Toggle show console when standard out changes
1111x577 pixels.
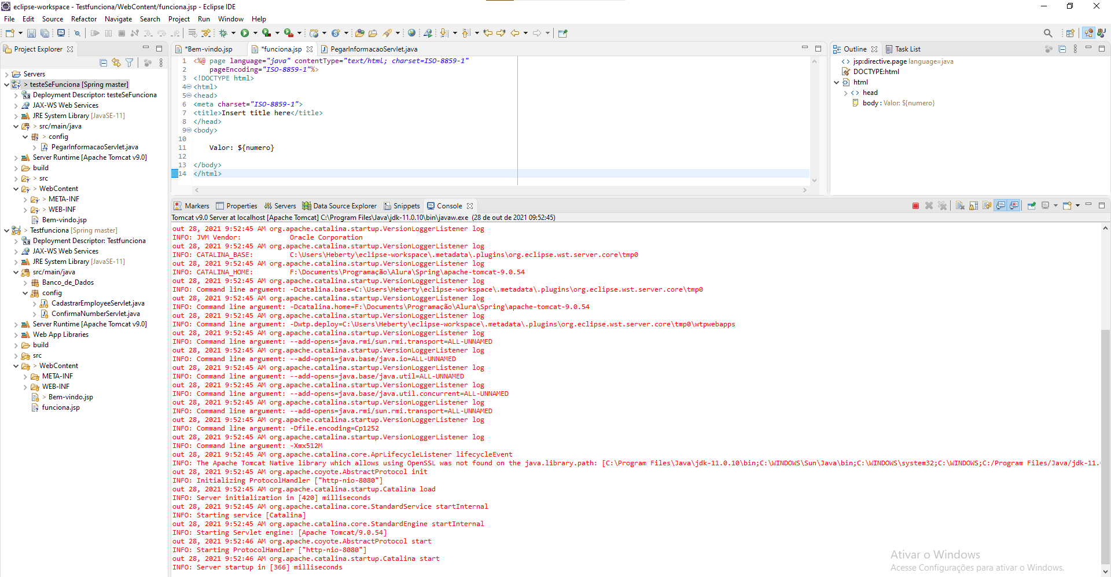point(1000,205)
